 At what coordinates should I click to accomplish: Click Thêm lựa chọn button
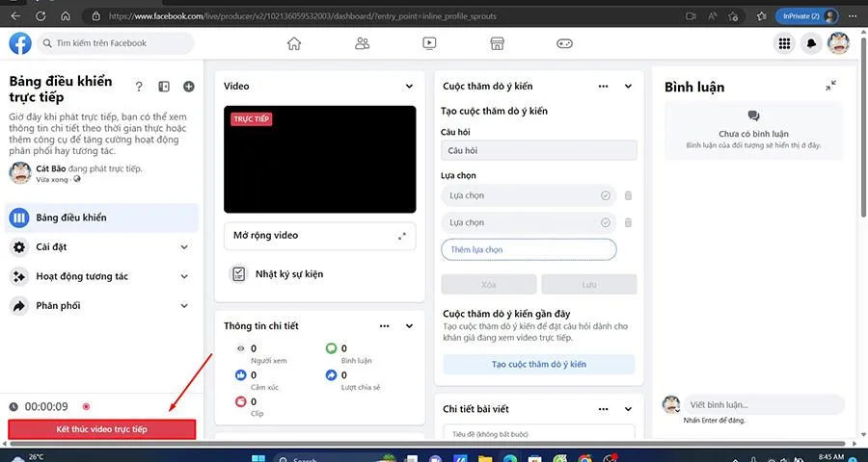pyautogui.click(x=529, y=250)
